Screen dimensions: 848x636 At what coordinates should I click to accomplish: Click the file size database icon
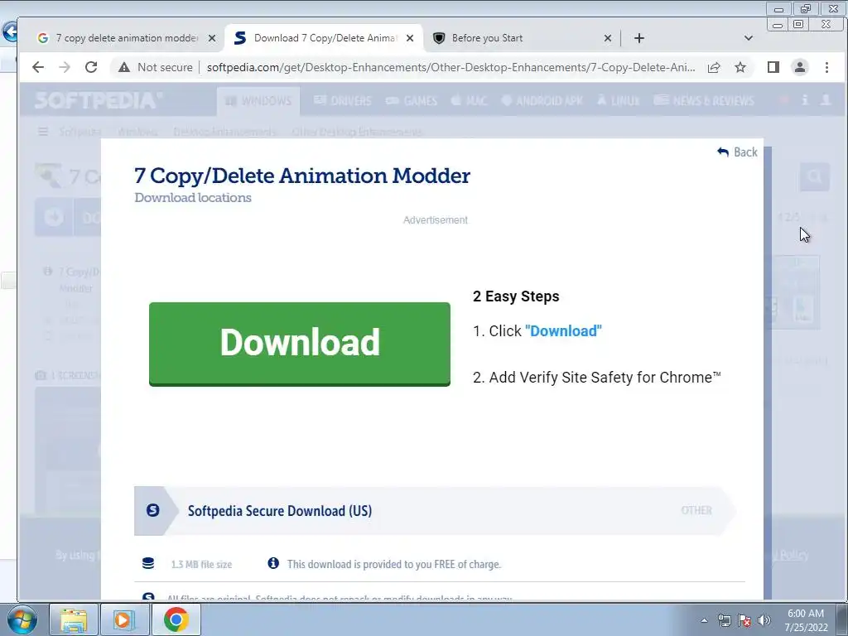[148, 563]
